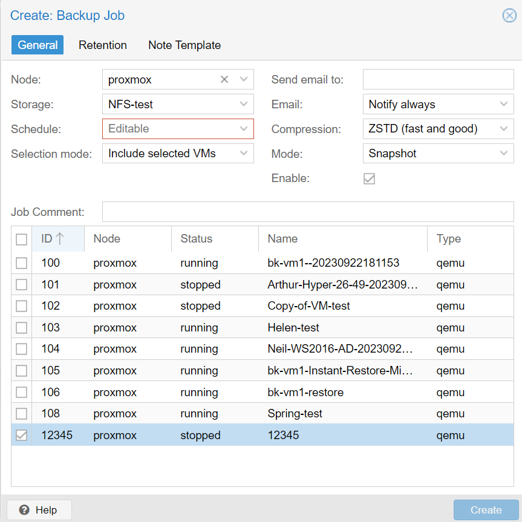This screenshot has height=522, width=522.
Task: Click the stopped status of VM 12345
Action: tap(200, 435)
